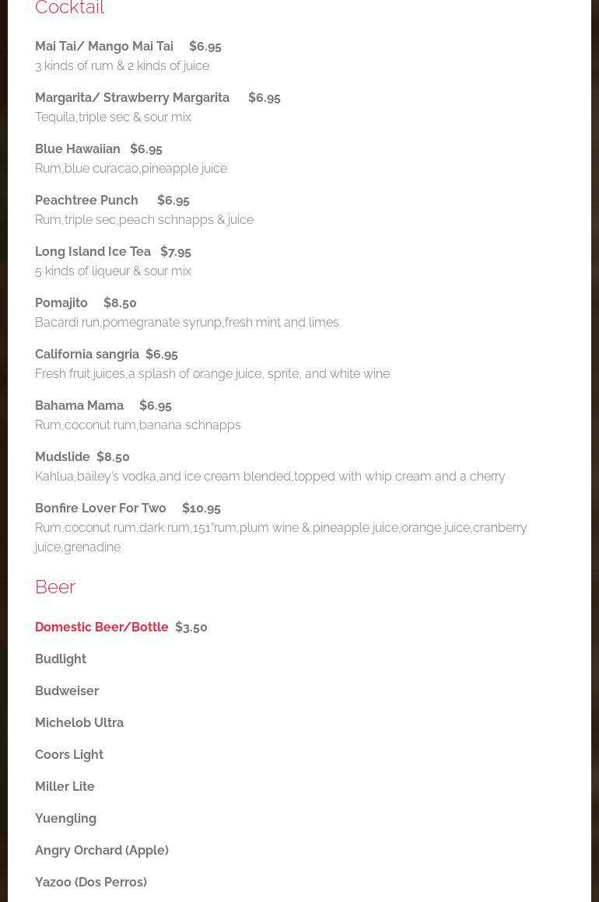Click the Miller Lite beer entry

pyautogui.click(x=65, y=786)
